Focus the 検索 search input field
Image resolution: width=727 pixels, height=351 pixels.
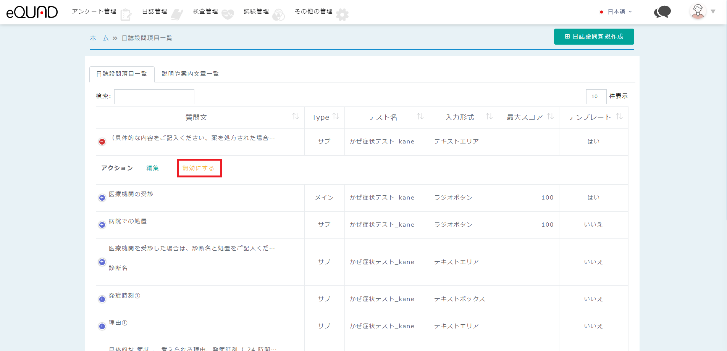click(x=154, y=97)
